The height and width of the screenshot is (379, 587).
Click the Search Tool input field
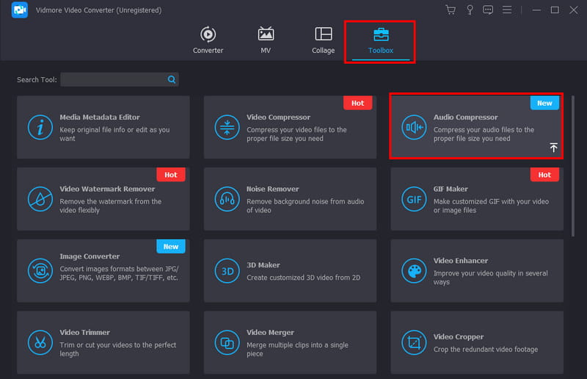[114, 79]
